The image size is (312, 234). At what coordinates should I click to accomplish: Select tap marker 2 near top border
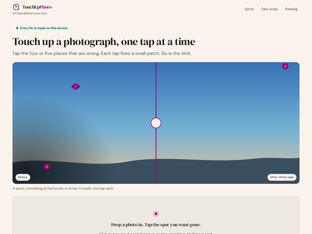(285, 66)
